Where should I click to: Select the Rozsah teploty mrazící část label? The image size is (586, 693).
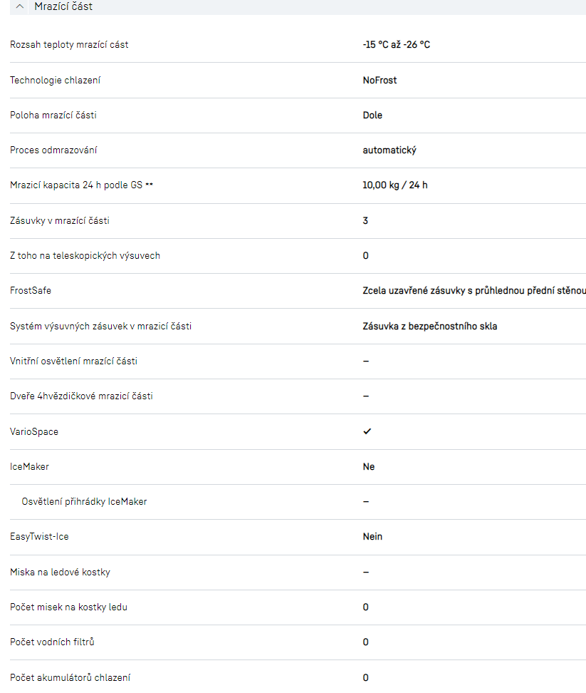tap(69, 45)
